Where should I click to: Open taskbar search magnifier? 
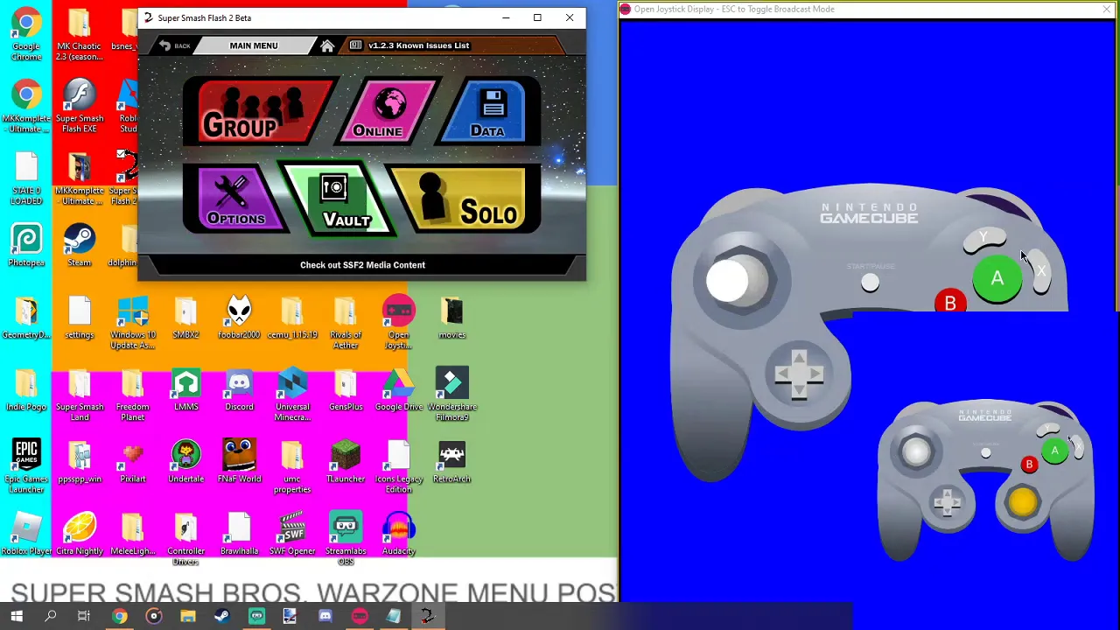(51, 617)
